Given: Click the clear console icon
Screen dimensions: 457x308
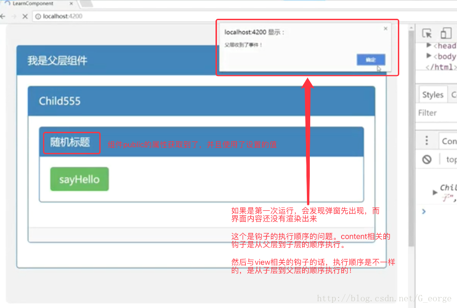Looking at the screenshot, I should click(427, 159).
